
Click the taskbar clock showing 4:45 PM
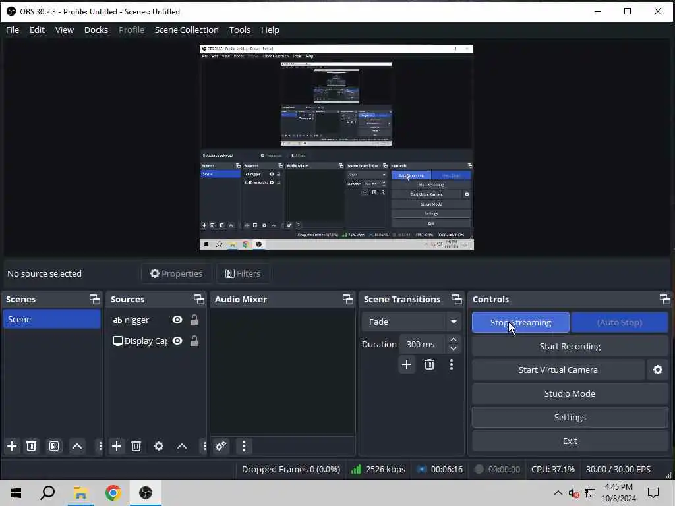618,493
